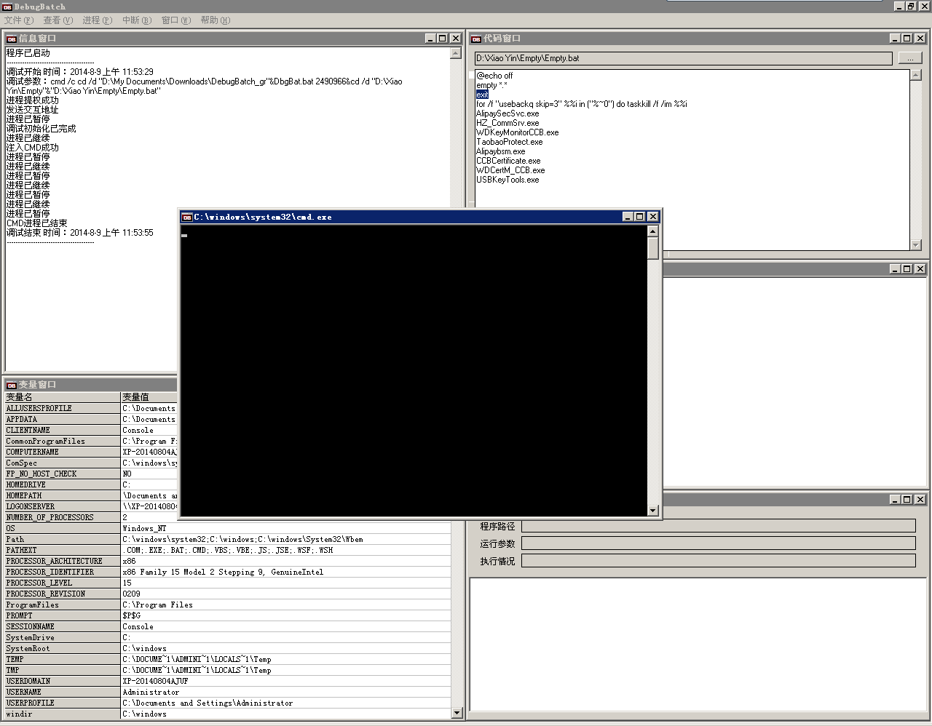Close the 代码窗口 panel
The height and width of the screenshot is (726, 932).
[920, 39]
